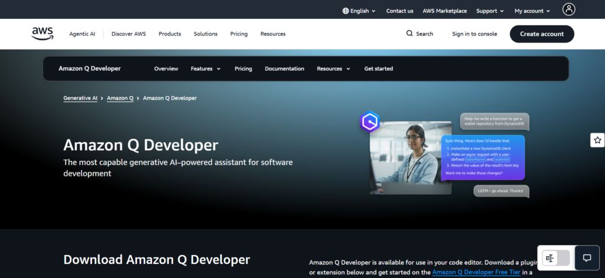Click the star bookmark icon
605x278 pixels.
point(597,140)
